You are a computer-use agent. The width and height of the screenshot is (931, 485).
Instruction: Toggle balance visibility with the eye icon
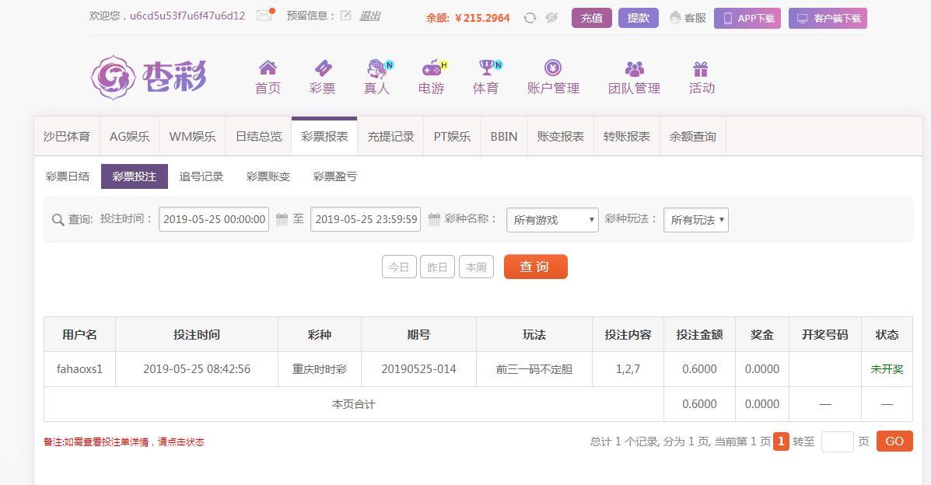(x=551, y=18)
